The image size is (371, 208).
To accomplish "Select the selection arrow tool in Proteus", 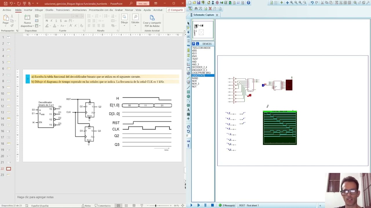I will 188,23.
